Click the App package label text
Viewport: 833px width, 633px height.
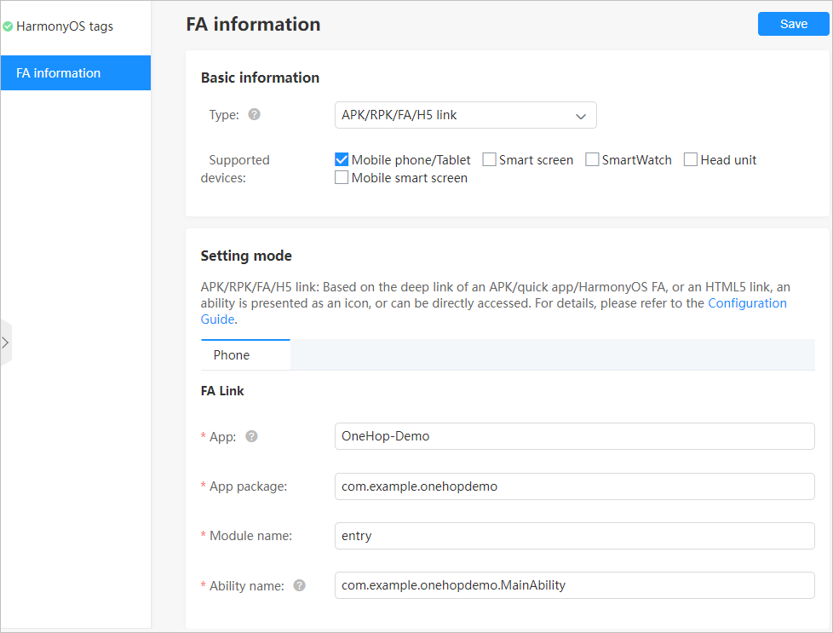point(248,486)
